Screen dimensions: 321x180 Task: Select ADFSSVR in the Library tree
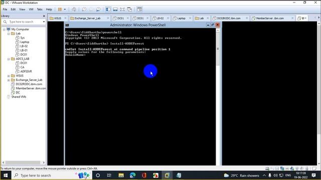click(x=26, y=71)
